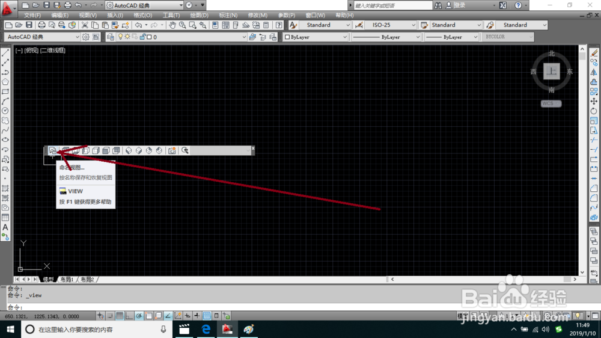Click the Open file icon
Viewport: 601px width, 338px height.
pyautogui.click(x=19, y=25)
